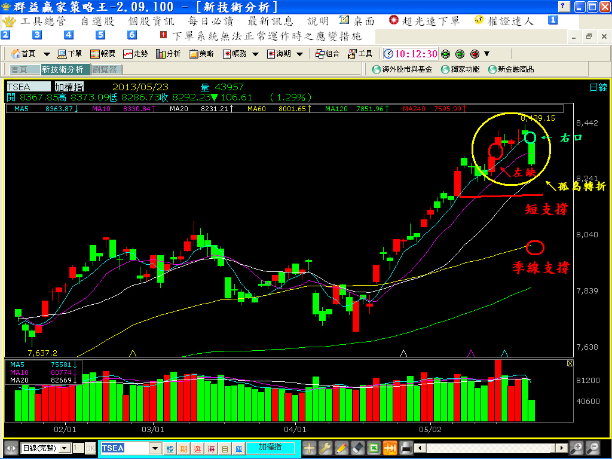
Task: Click the orange candlestick chart icon
Action: (x=390, y=448)
